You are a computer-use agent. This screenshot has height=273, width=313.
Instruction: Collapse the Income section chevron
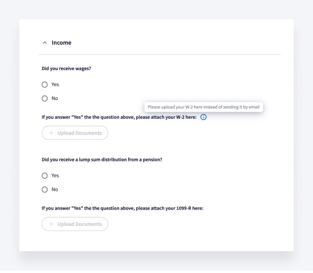point(45,43)
